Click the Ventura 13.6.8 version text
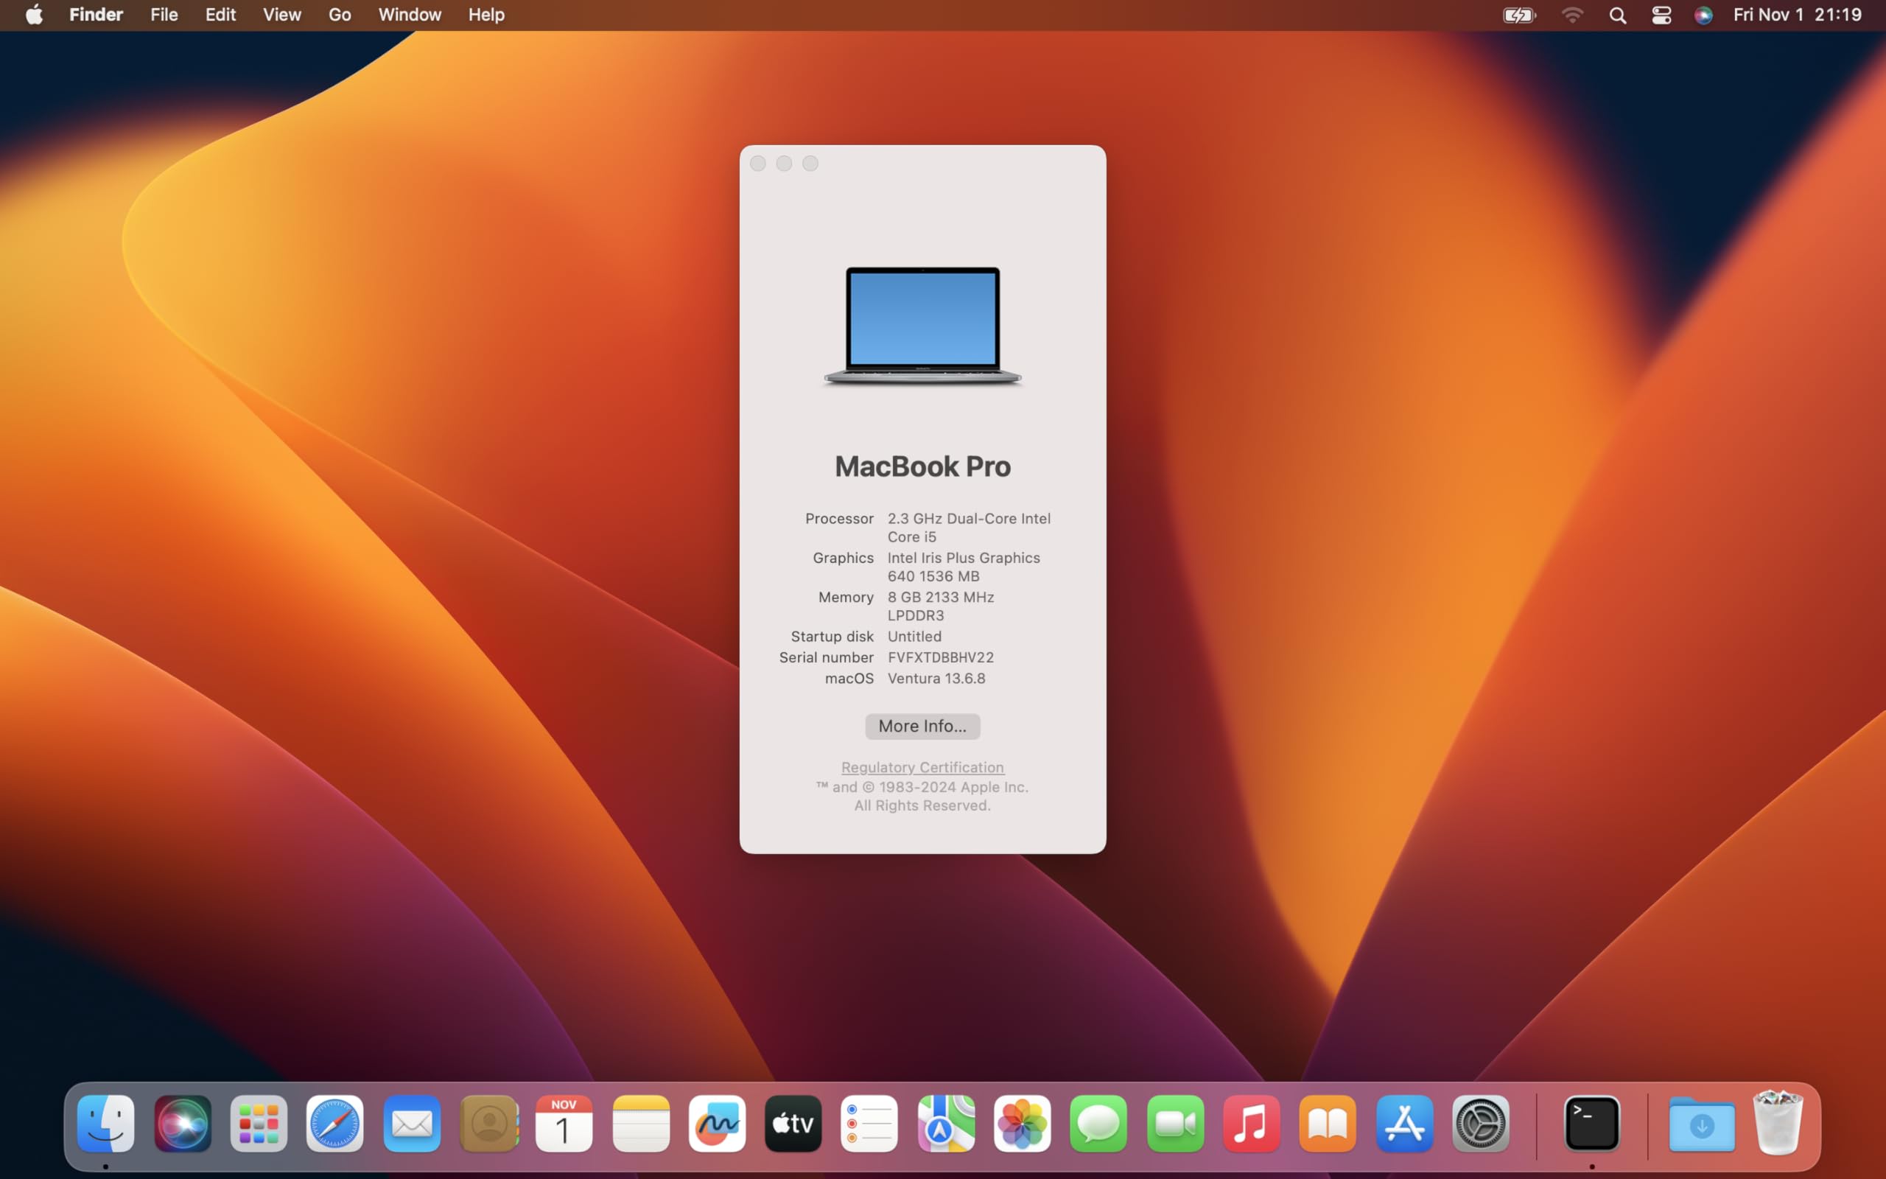This screenshot has height=1179, width=1886. (937, 679)
